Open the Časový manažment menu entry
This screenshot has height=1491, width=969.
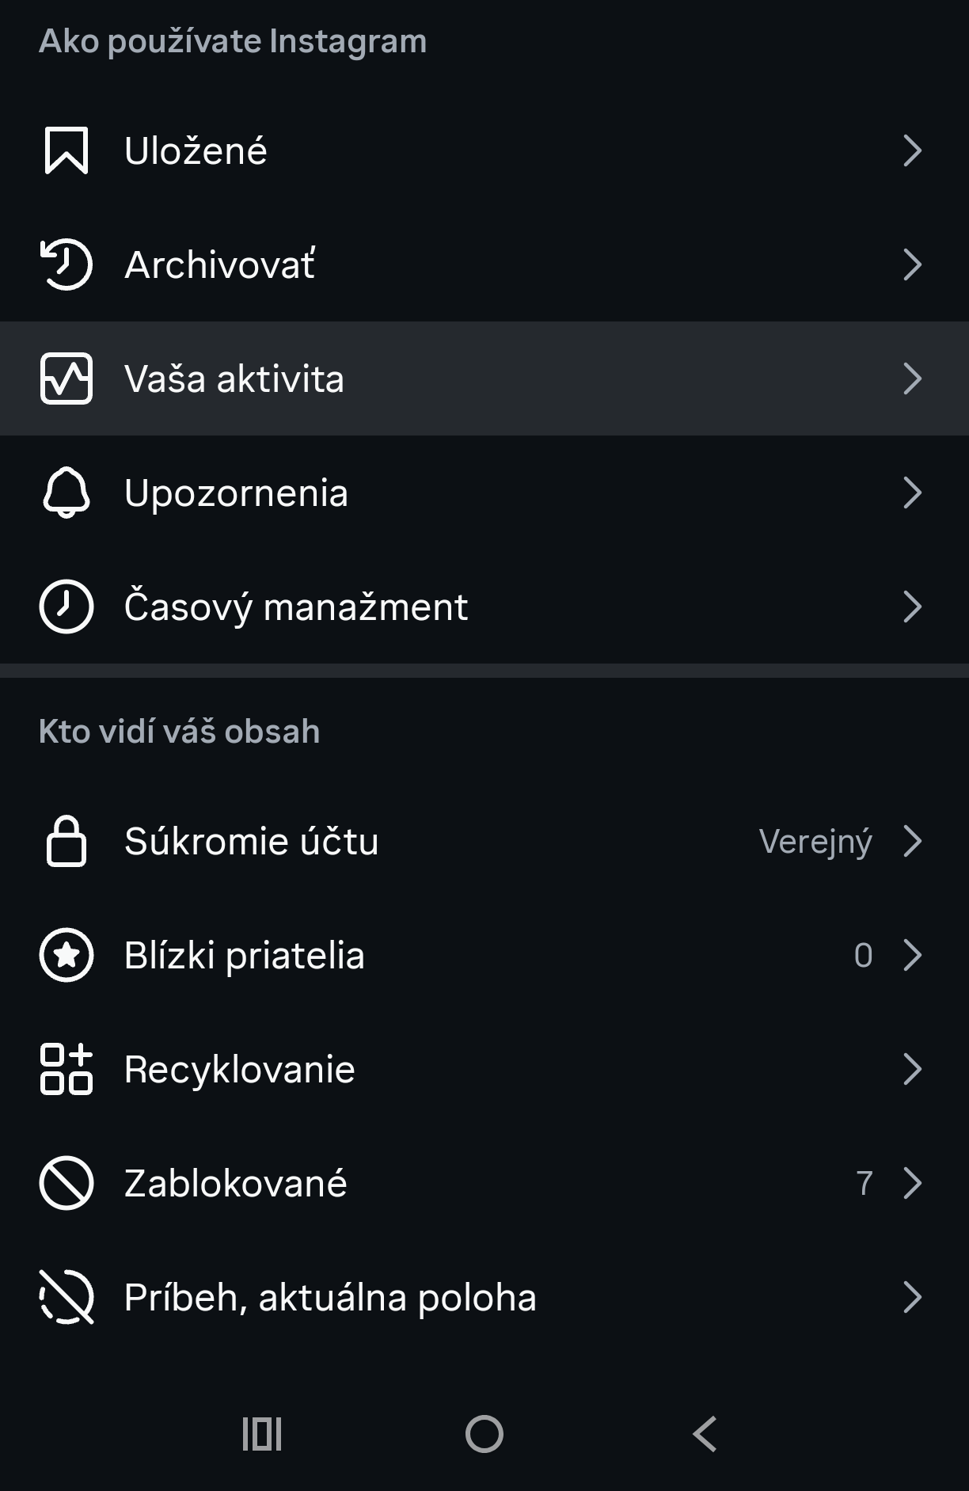click(296, 607)
